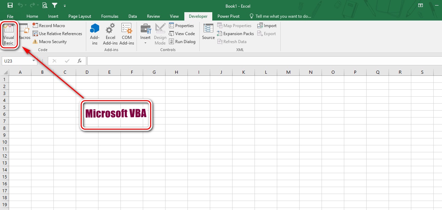Switch to the Data tab

(133, 16)
